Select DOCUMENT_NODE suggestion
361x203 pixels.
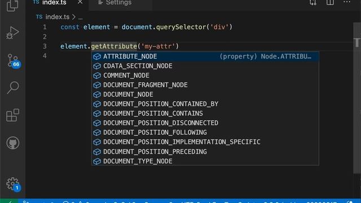coord(205,95)
